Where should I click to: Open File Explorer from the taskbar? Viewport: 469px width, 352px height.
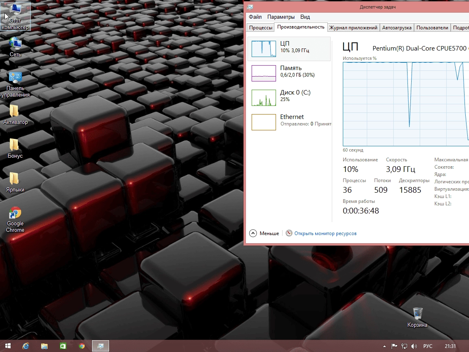[x=44, y=346]
